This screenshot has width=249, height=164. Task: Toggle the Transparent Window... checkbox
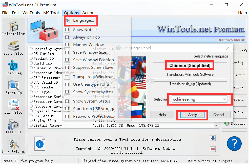tap(67, 77)
